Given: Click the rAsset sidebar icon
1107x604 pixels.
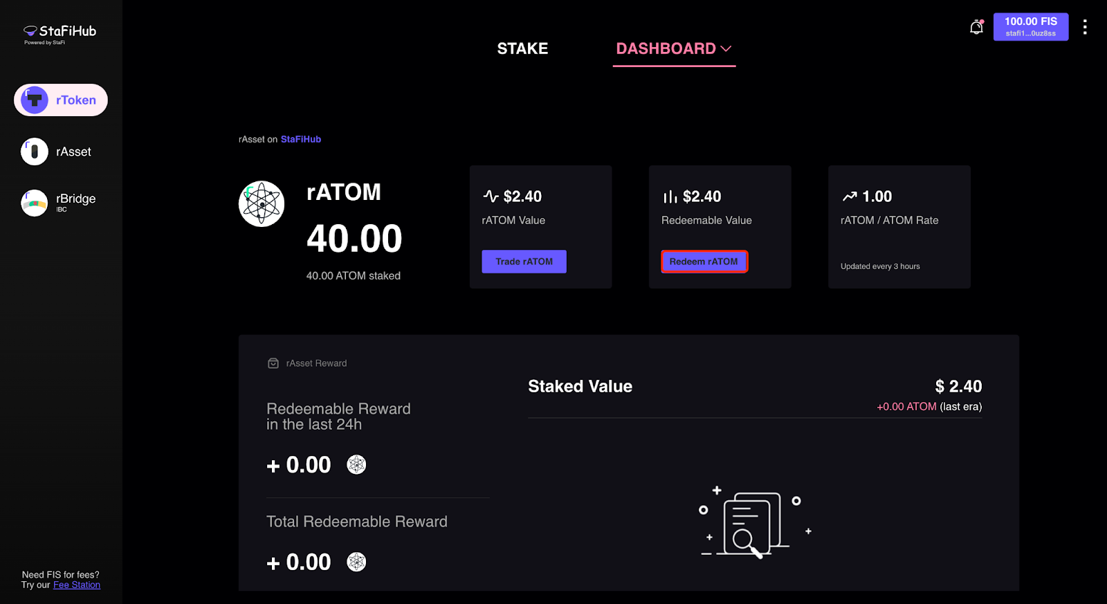Looking at the screenshot, I should click(35, 152).
